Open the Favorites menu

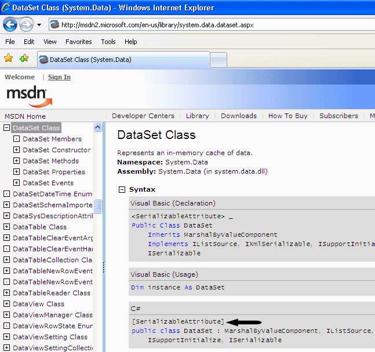[x=79, y=42]
